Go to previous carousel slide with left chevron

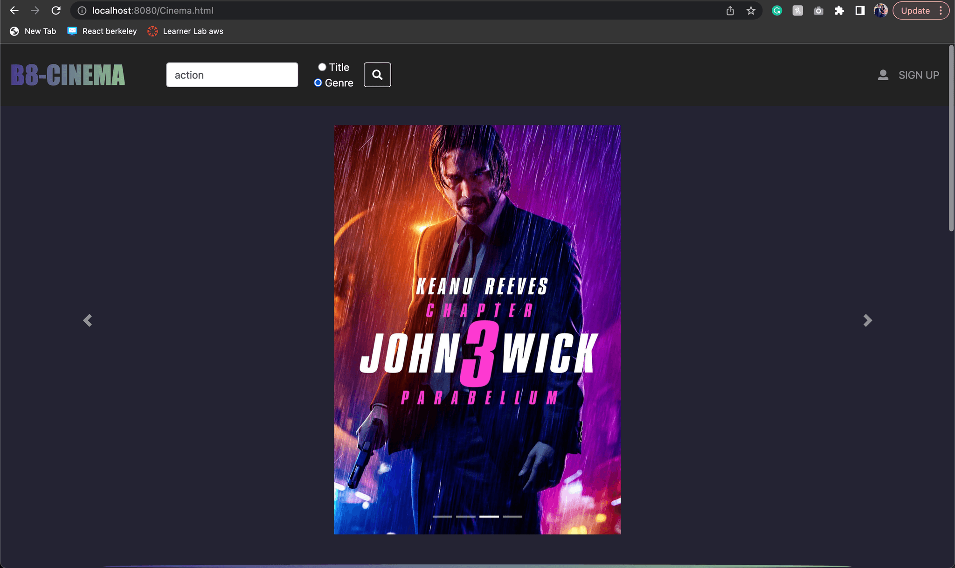[x=88, y=320]
